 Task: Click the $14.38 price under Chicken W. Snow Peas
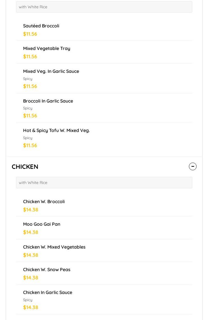coord(31,278)
